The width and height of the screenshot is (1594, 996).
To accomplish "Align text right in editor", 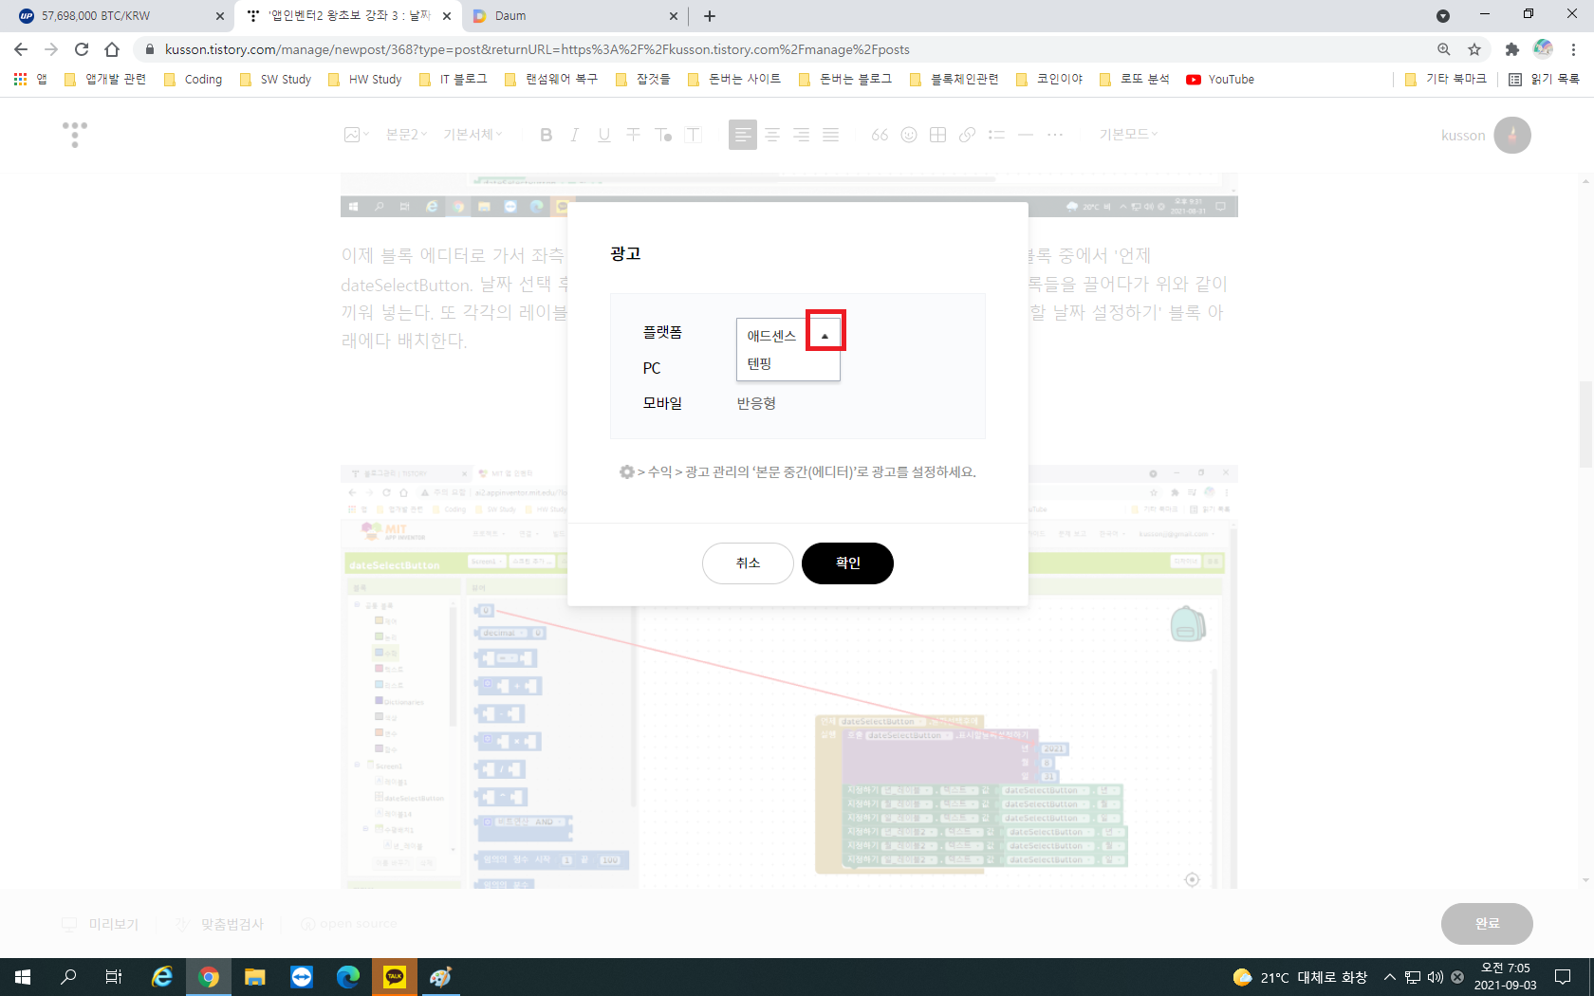I will pos(802,135).
